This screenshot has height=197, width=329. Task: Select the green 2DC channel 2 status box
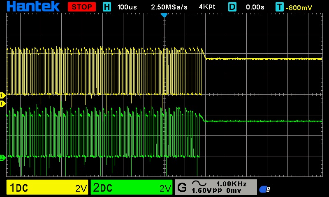[x=132, y=187]
